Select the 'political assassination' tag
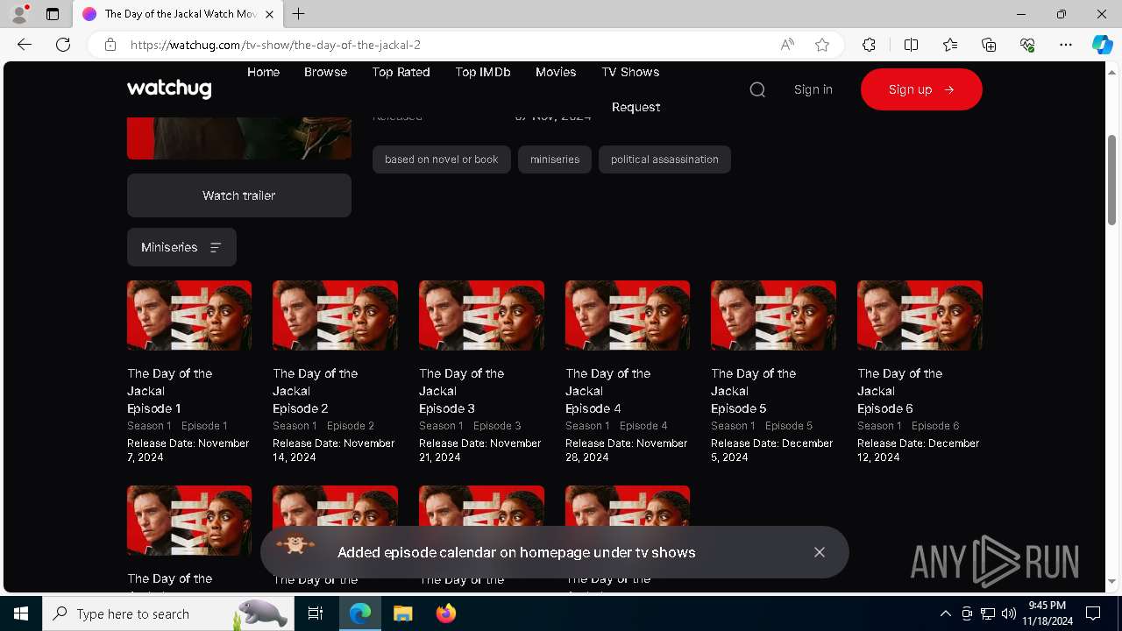Image resolution: width=1122 pixels, height=631 pixels. coord(664,160)
